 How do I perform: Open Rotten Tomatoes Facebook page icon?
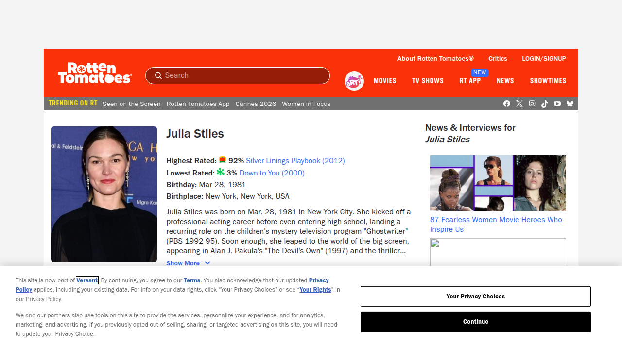[x=507, y=104]
